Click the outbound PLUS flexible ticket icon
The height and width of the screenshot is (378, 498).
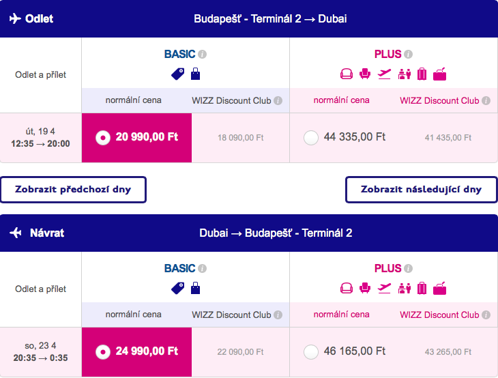tap(439, 74)
